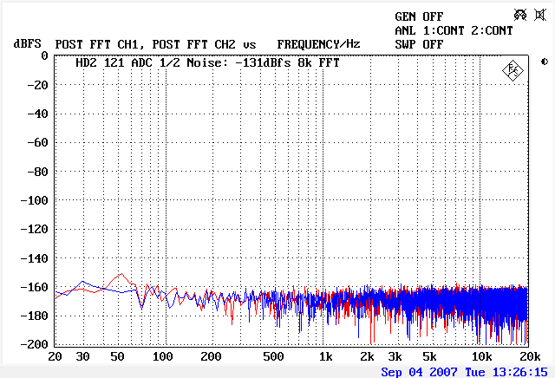The width and height of the screenshot is (555, 378).
Task: Click the Sep 04 2007 timestamp
Action: point(465,372)
